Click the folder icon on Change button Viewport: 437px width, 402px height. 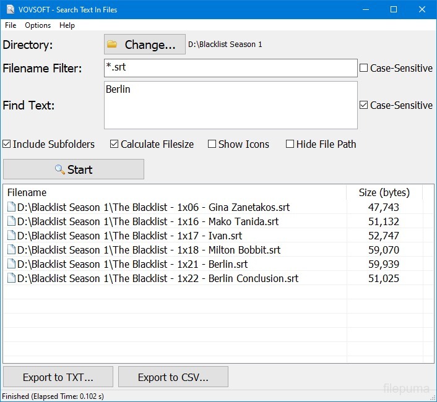[x=112, y=45]
